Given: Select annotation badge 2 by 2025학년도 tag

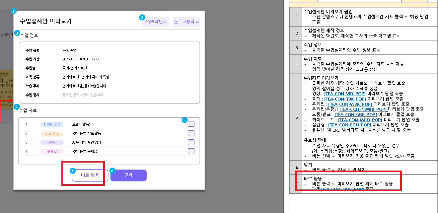Looking at the screenshot, I should (142, 17).
